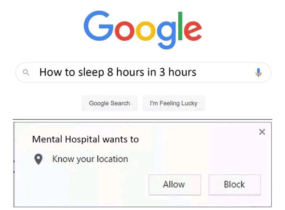Click the green l in Google logo
Screen dimensions: 285x210
pos(180,26)
